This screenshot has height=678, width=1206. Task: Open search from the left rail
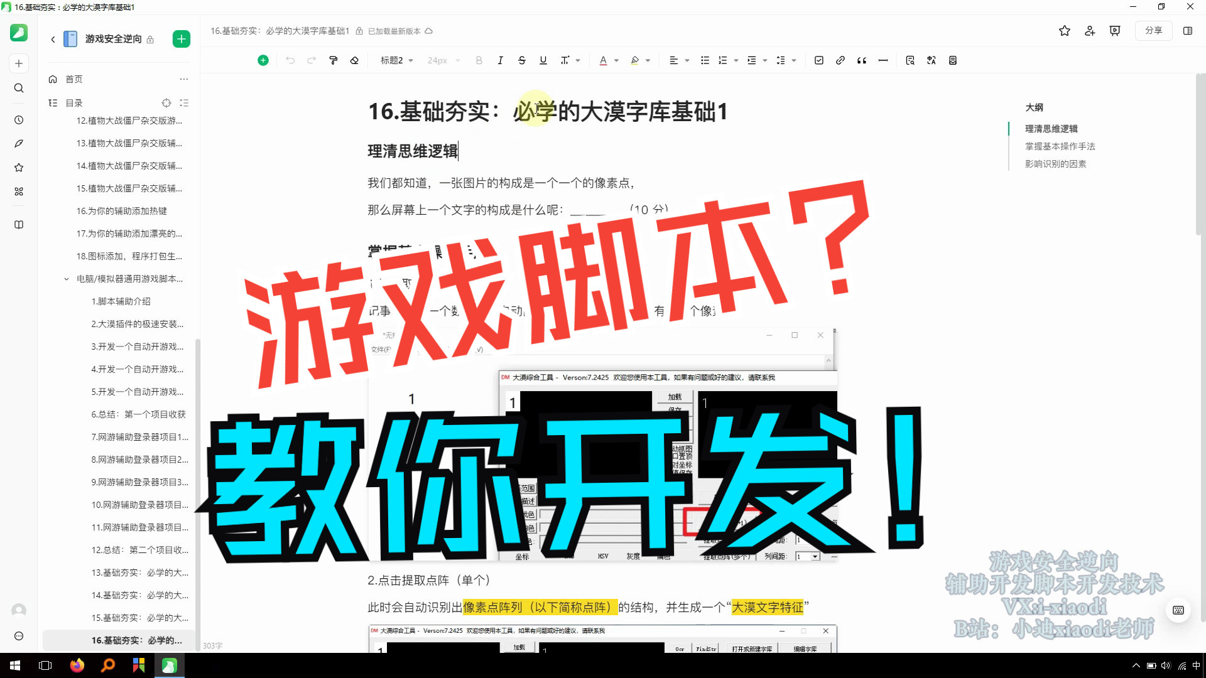coord(19,88)
